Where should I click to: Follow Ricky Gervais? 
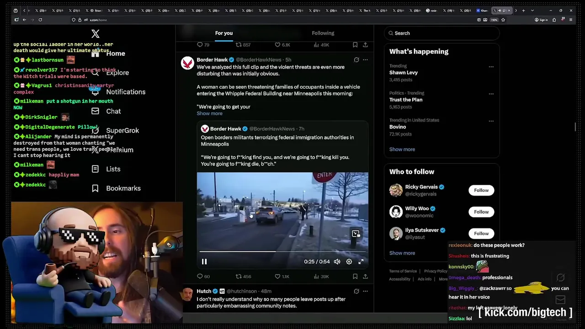click(x=481, y=190)
